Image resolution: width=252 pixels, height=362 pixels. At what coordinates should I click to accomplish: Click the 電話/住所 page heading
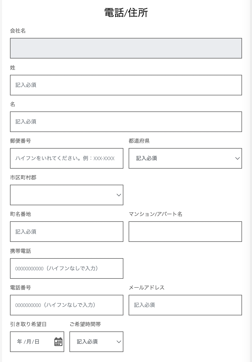(x=126, y=12)
